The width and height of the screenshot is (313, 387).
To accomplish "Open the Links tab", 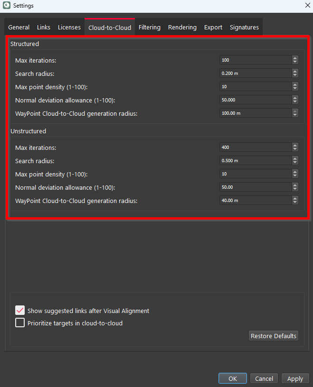I will click(x=44, y=28).
